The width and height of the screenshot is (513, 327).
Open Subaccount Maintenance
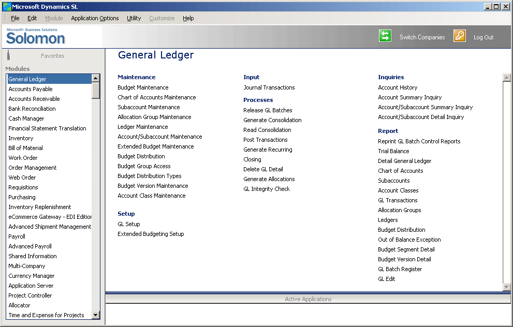(x=149, y=107)
